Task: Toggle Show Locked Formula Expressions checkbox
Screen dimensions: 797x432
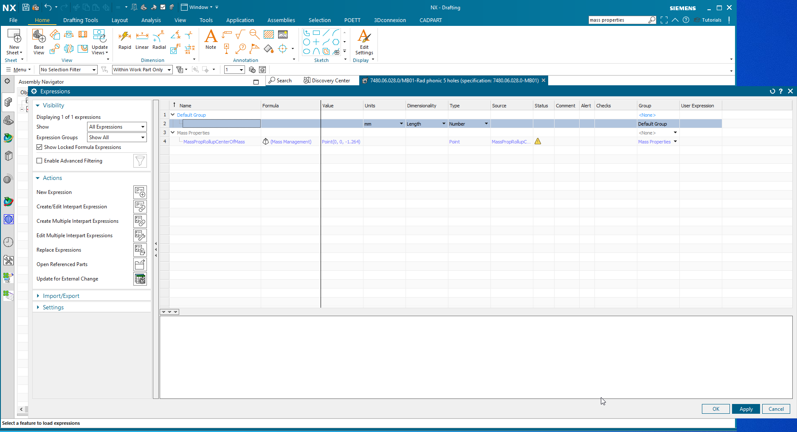Action: pos(39,147)
